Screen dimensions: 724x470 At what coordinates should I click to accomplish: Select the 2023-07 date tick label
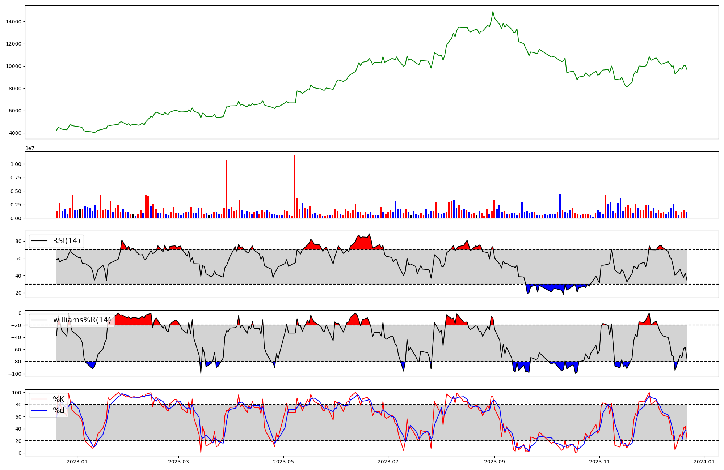pos(388,462)
